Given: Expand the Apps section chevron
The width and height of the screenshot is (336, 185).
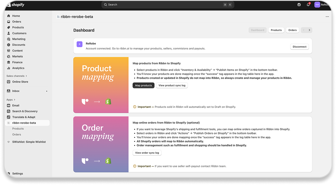Looking at the screenshot, I should tap(14, 100).
